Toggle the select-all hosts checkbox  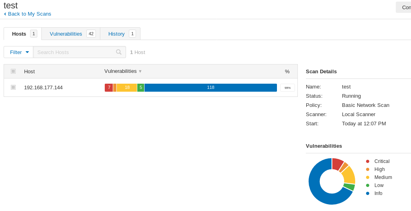click(x=13, y=71)
